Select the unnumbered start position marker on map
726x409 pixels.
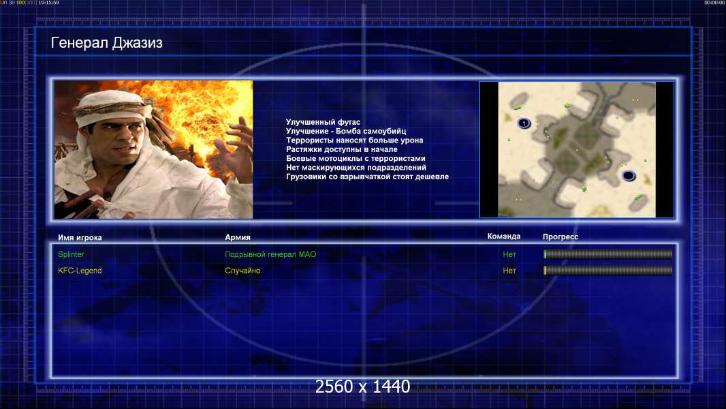[x=629, y=176]
